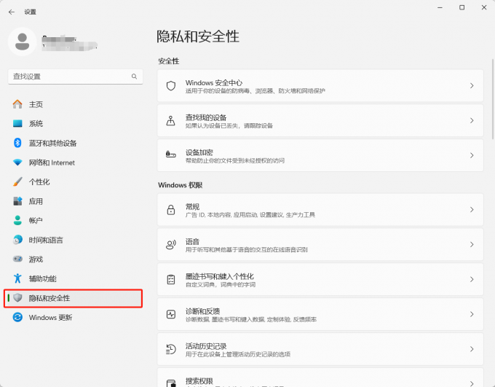Click the 语音 speech icon
Image resolution: width=495 pixels, height=387 pixels.
pos(171,244)
